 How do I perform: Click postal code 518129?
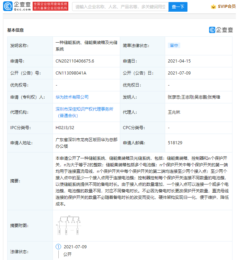[175, 143]
